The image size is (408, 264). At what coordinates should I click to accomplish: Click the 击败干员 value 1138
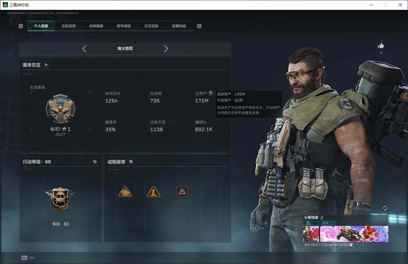pyautogui.click(x=157, y=129)
